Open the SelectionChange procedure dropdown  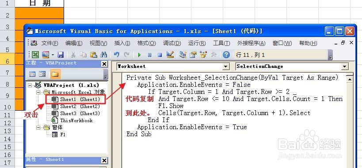coord(345,67)
